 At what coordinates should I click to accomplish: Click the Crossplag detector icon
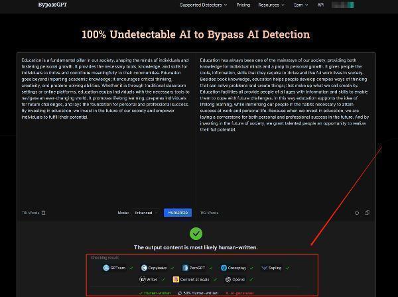[x=224, y=268]
